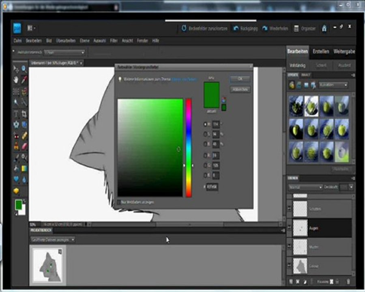Enable the 'Nur Webfarben anzeigen' checkbox
Viewport: 365px width, 292px height.
click(119, 202)
